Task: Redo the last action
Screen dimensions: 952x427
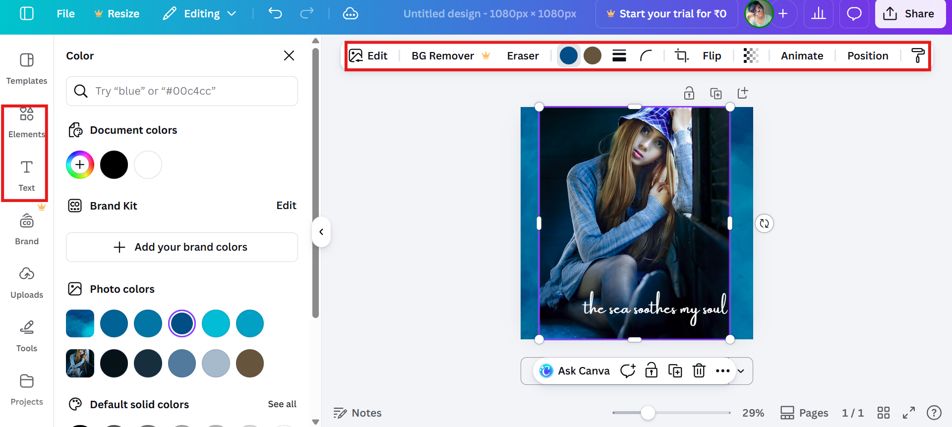Action: point(307,13)
